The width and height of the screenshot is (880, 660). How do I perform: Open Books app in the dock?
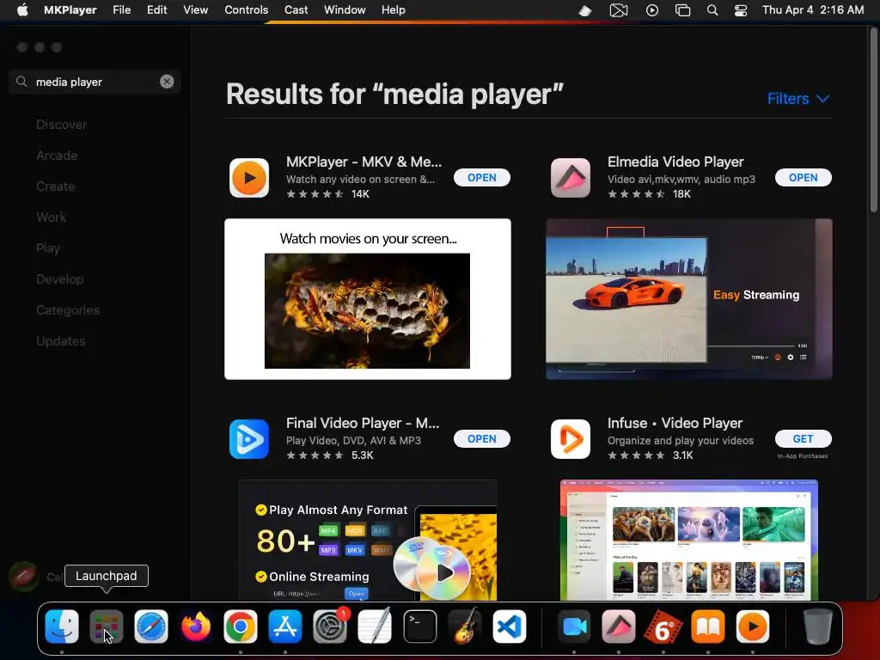pos(708,626)
